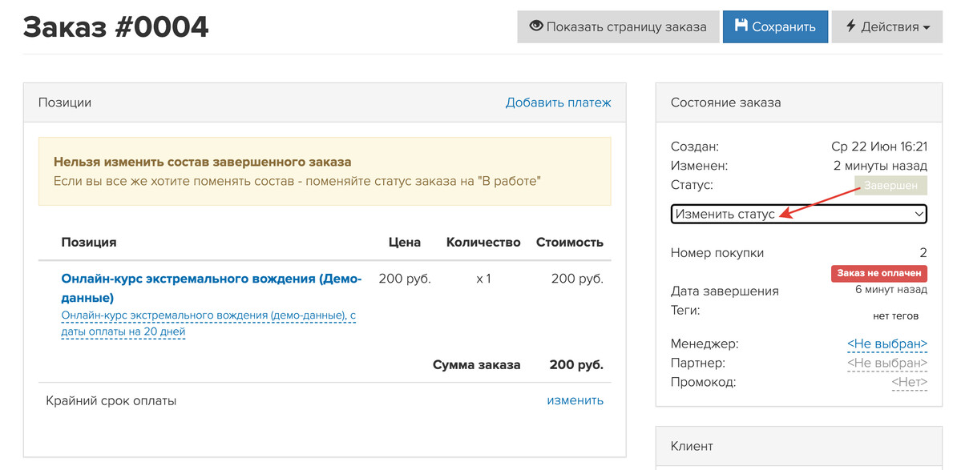Click the quantity value x 1

coord(483,279)
